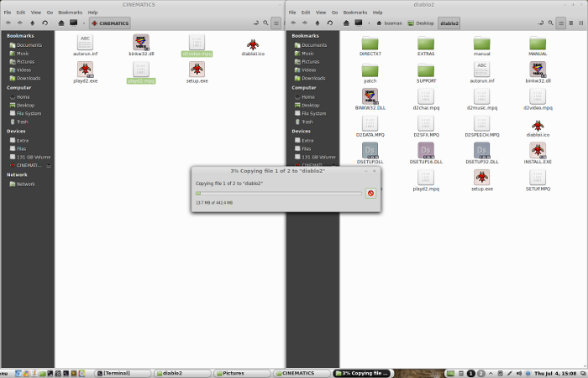588x378 pixels.
Task: Open Home folder from CINEMATICS window toolbar
Action: click(x=61, y=23)
